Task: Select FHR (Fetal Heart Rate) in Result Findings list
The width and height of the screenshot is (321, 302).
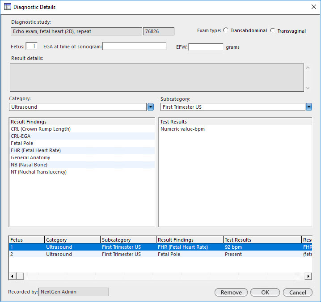Action: [x=83, y=150]
